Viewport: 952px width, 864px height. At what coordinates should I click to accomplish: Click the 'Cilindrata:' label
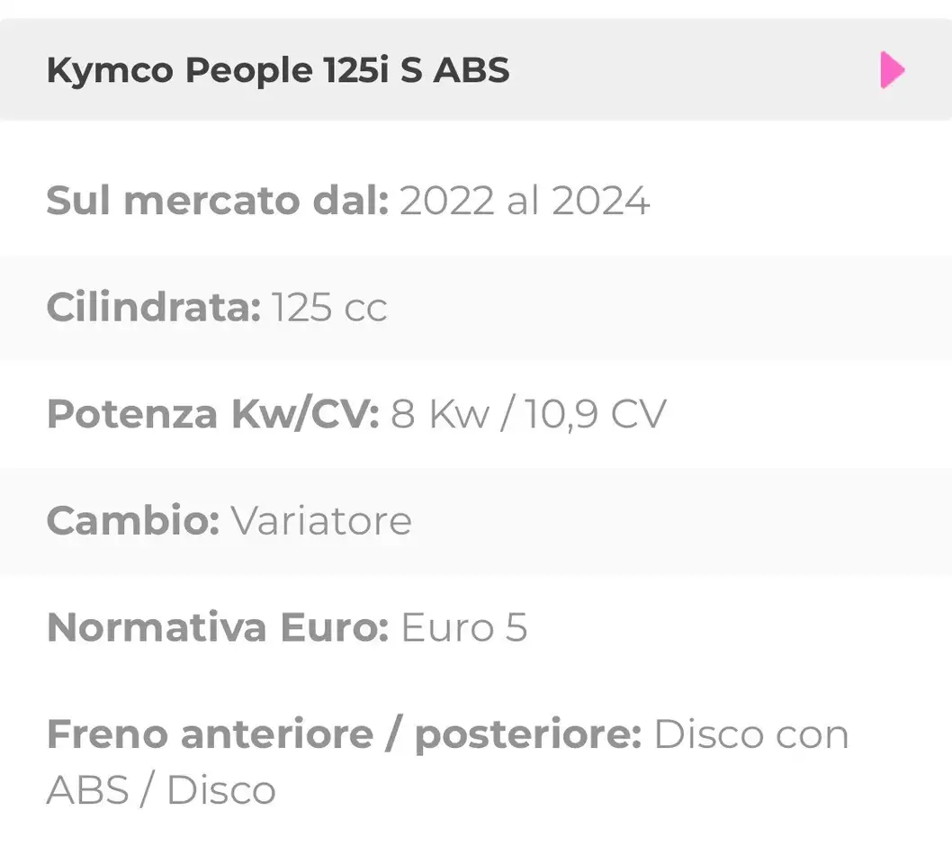pos(154,307)
